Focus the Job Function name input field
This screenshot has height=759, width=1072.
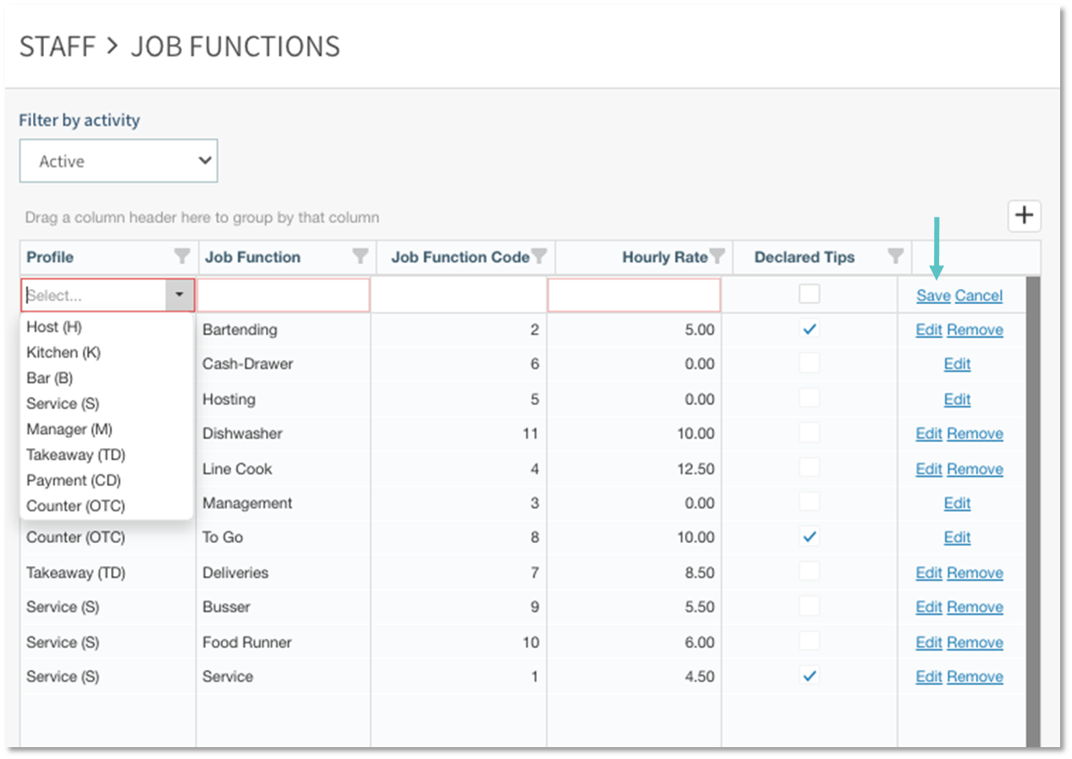click(x=284, y=296)
